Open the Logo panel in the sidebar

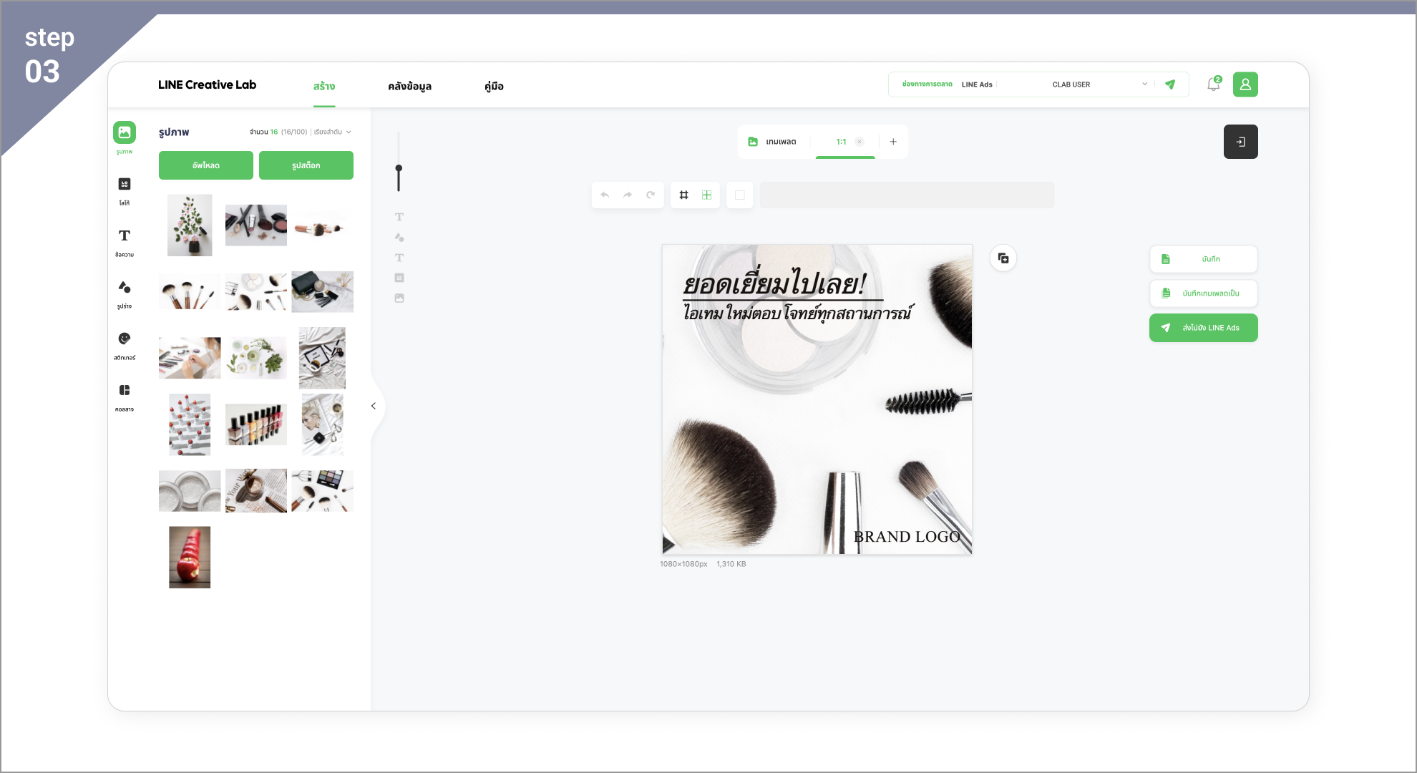(x=125, y=185)
